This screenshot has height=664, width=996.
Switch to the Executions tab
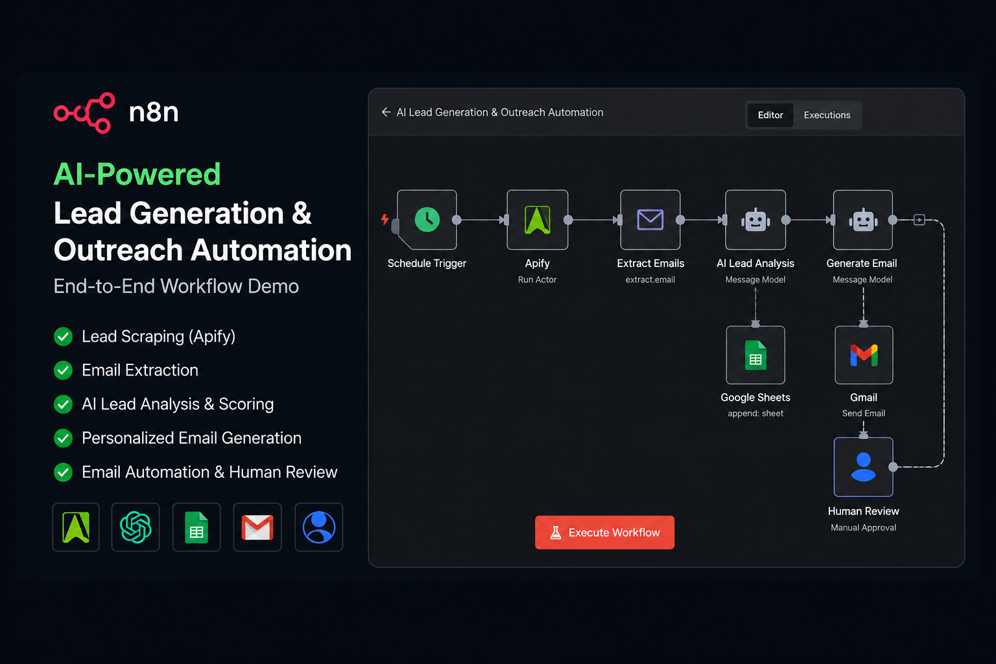click(x=827, y=115)
